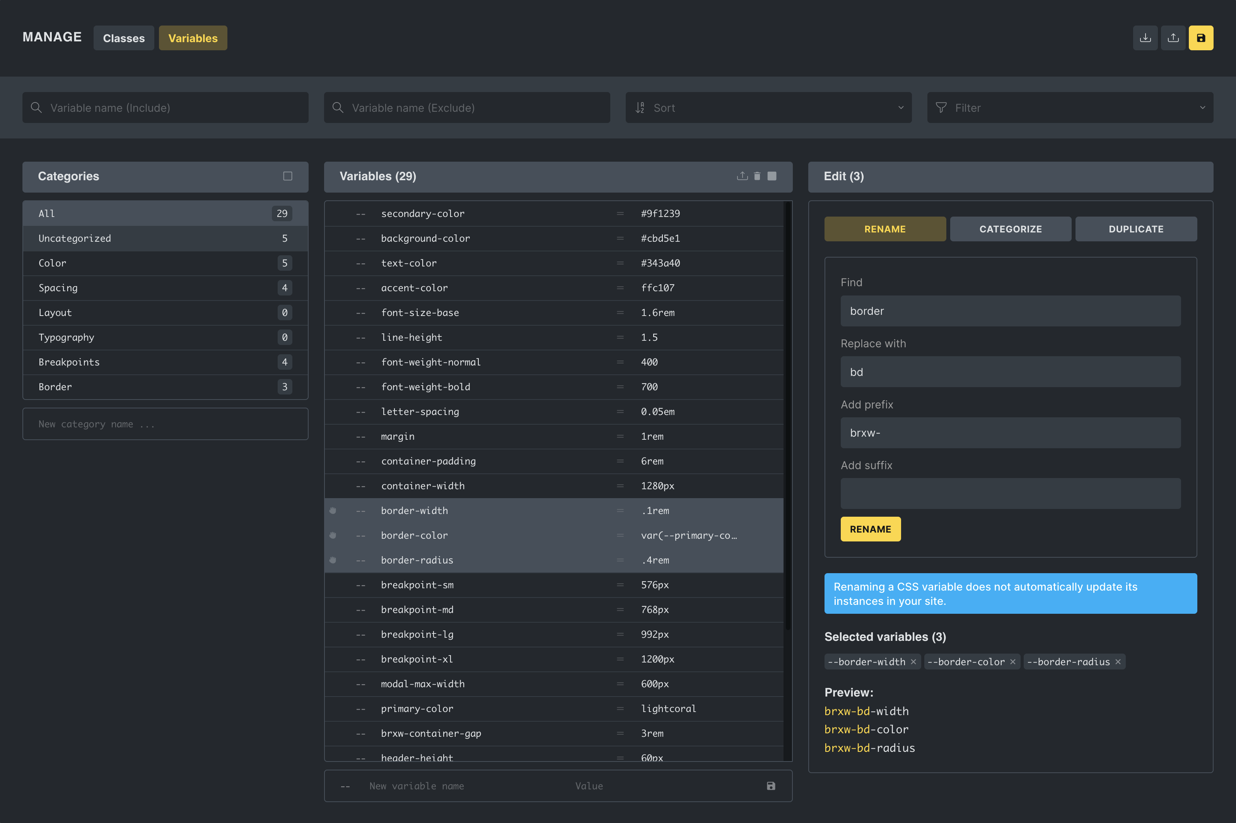Toggle the Categories select-all checkbox
Image resolution: width=1236 pixels, height=823 pixels.
tap(288, 176)
